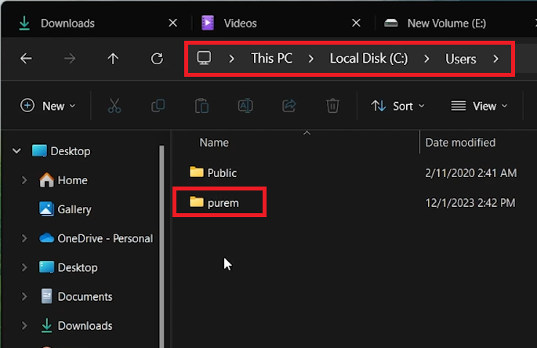Expand the Home tree item
Image resolution: width=537 pixels, height=348 pixels.
point(24,180)
